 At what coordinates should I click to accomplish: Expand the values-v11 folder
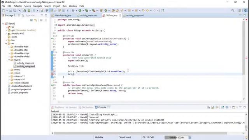tap(9, 76)
